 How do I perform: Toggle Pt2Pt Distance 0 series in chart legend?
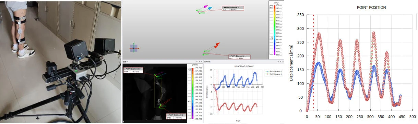pos(274,72)
